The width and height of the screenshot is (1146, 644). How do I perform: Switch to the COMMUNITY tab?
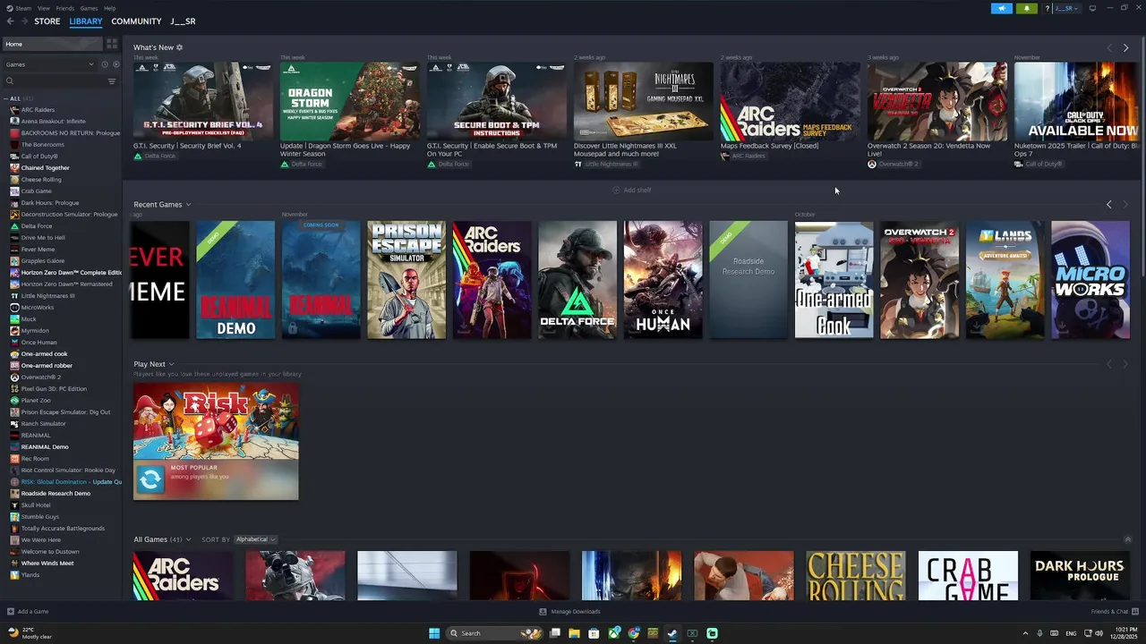click(x=136, y=21)
